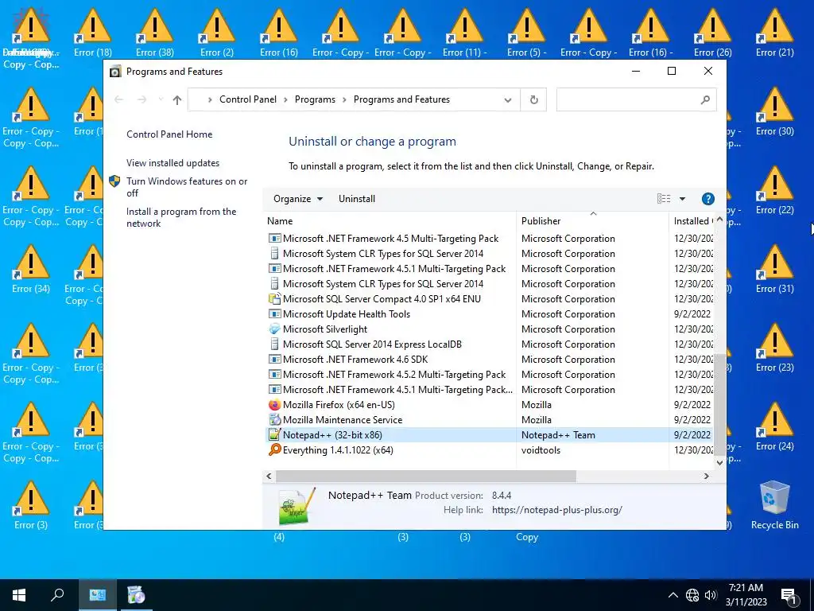Open the volume control in system tray
This screenshot has width=814, height=611.
711,595
